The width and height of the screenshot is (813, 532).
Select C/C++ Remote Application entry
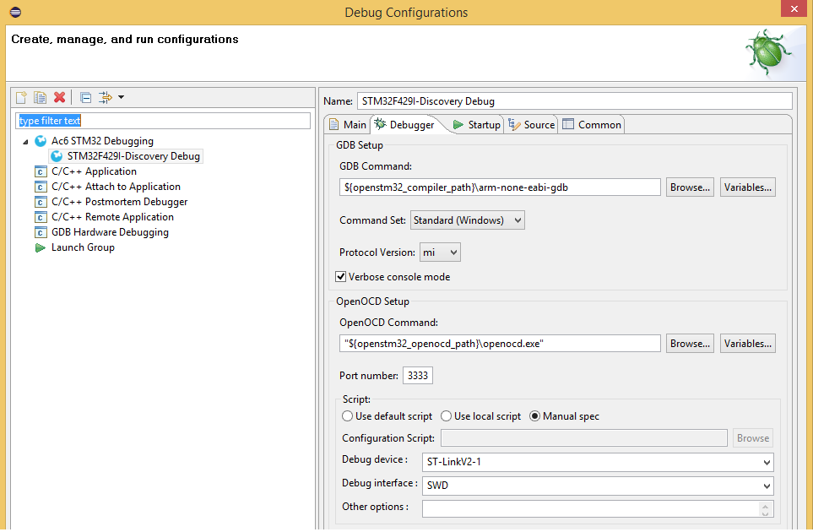coord(112,217)
